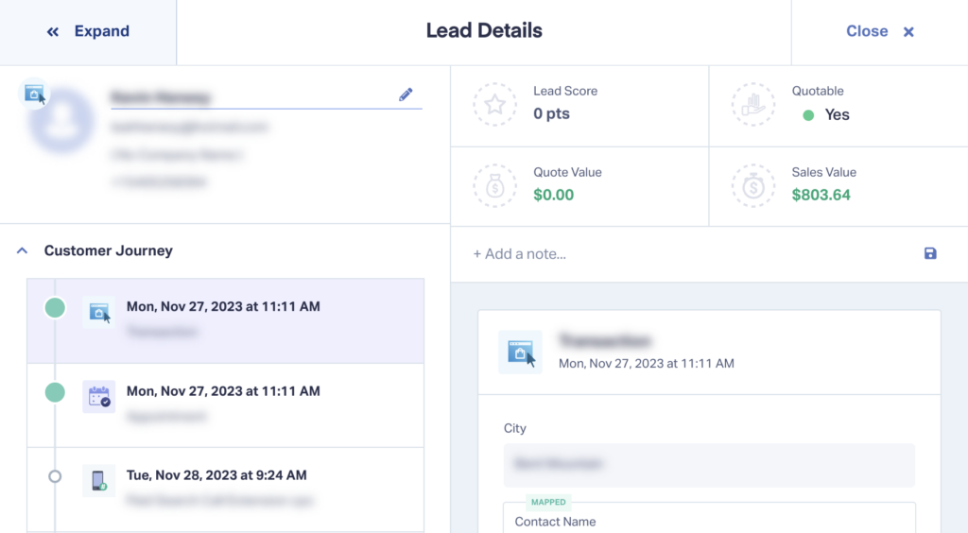
Task: Click the hollow timeline marker for Nov 28
Action: [55, 476]
